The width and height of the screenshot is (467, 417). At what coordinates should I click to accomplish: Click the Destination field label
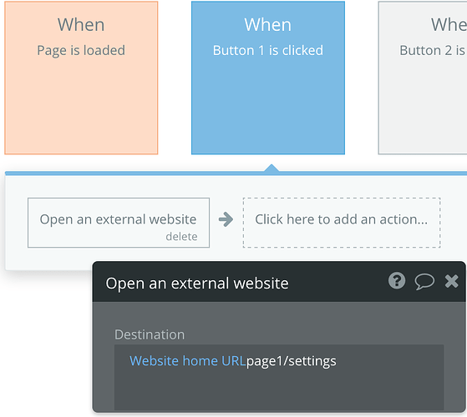pyautogui.click(x=150, y=334)
